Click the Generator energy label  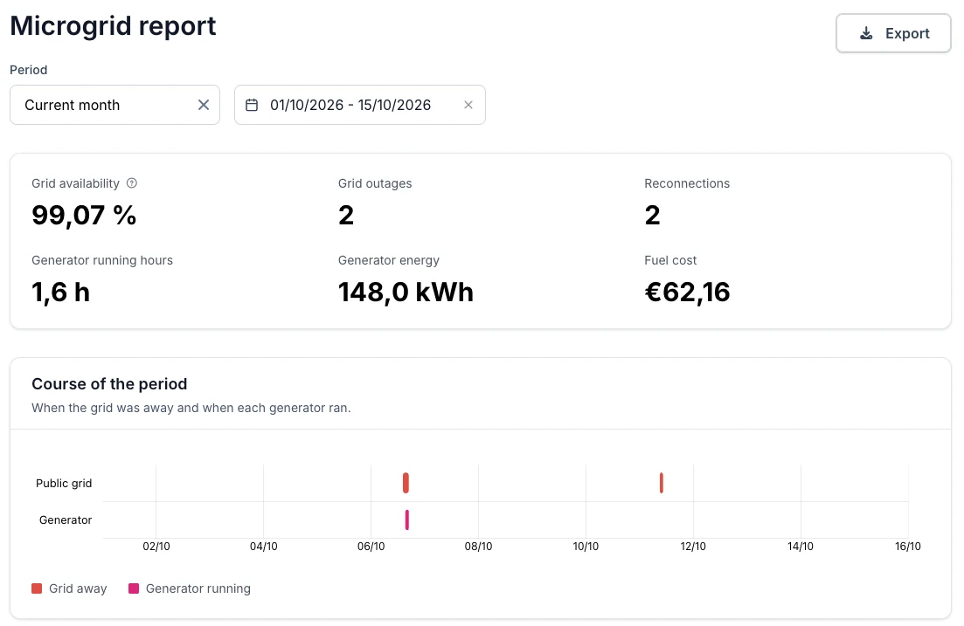coord(389,260)
